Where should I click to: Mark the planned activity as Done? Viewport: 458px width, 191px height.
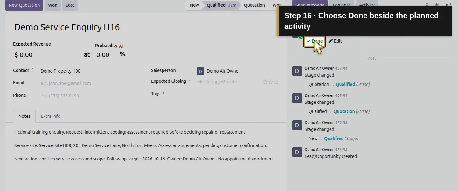pos(315,41)
